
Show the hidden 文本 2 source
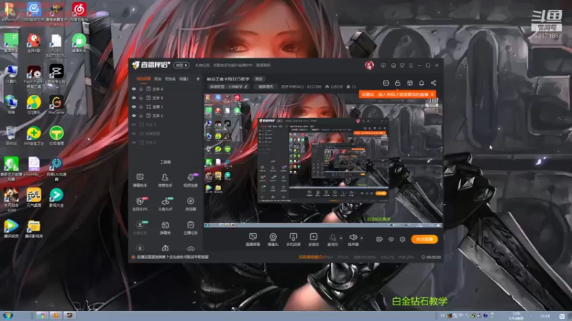(x=134, y=142)
